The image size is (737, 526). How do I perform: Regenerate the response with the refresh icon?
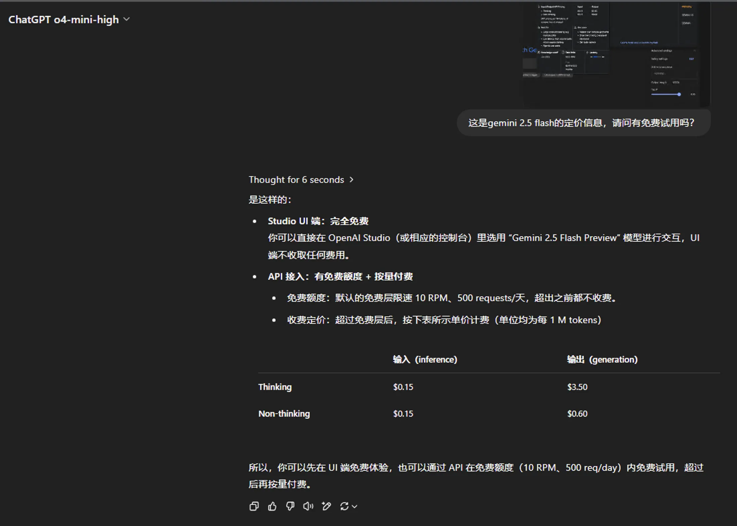point(344,506)
